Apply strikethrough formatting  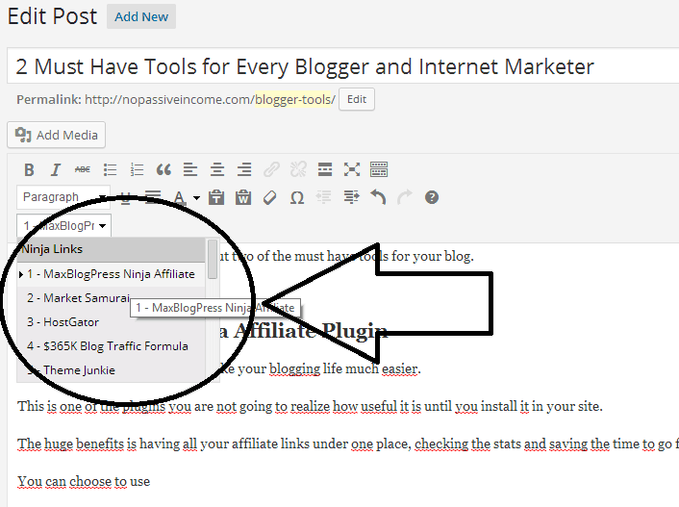coord(83,169)
